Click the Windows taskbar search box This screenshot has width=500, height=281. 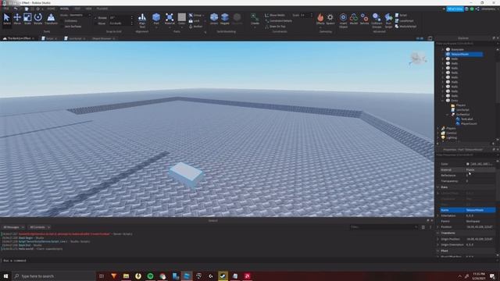click(x=54, y=276)
